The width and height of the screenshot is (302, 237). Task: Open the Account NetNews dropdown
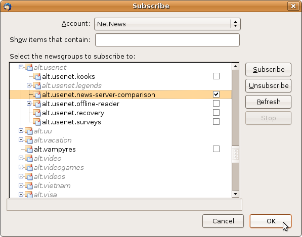click(x=167, y=24)
